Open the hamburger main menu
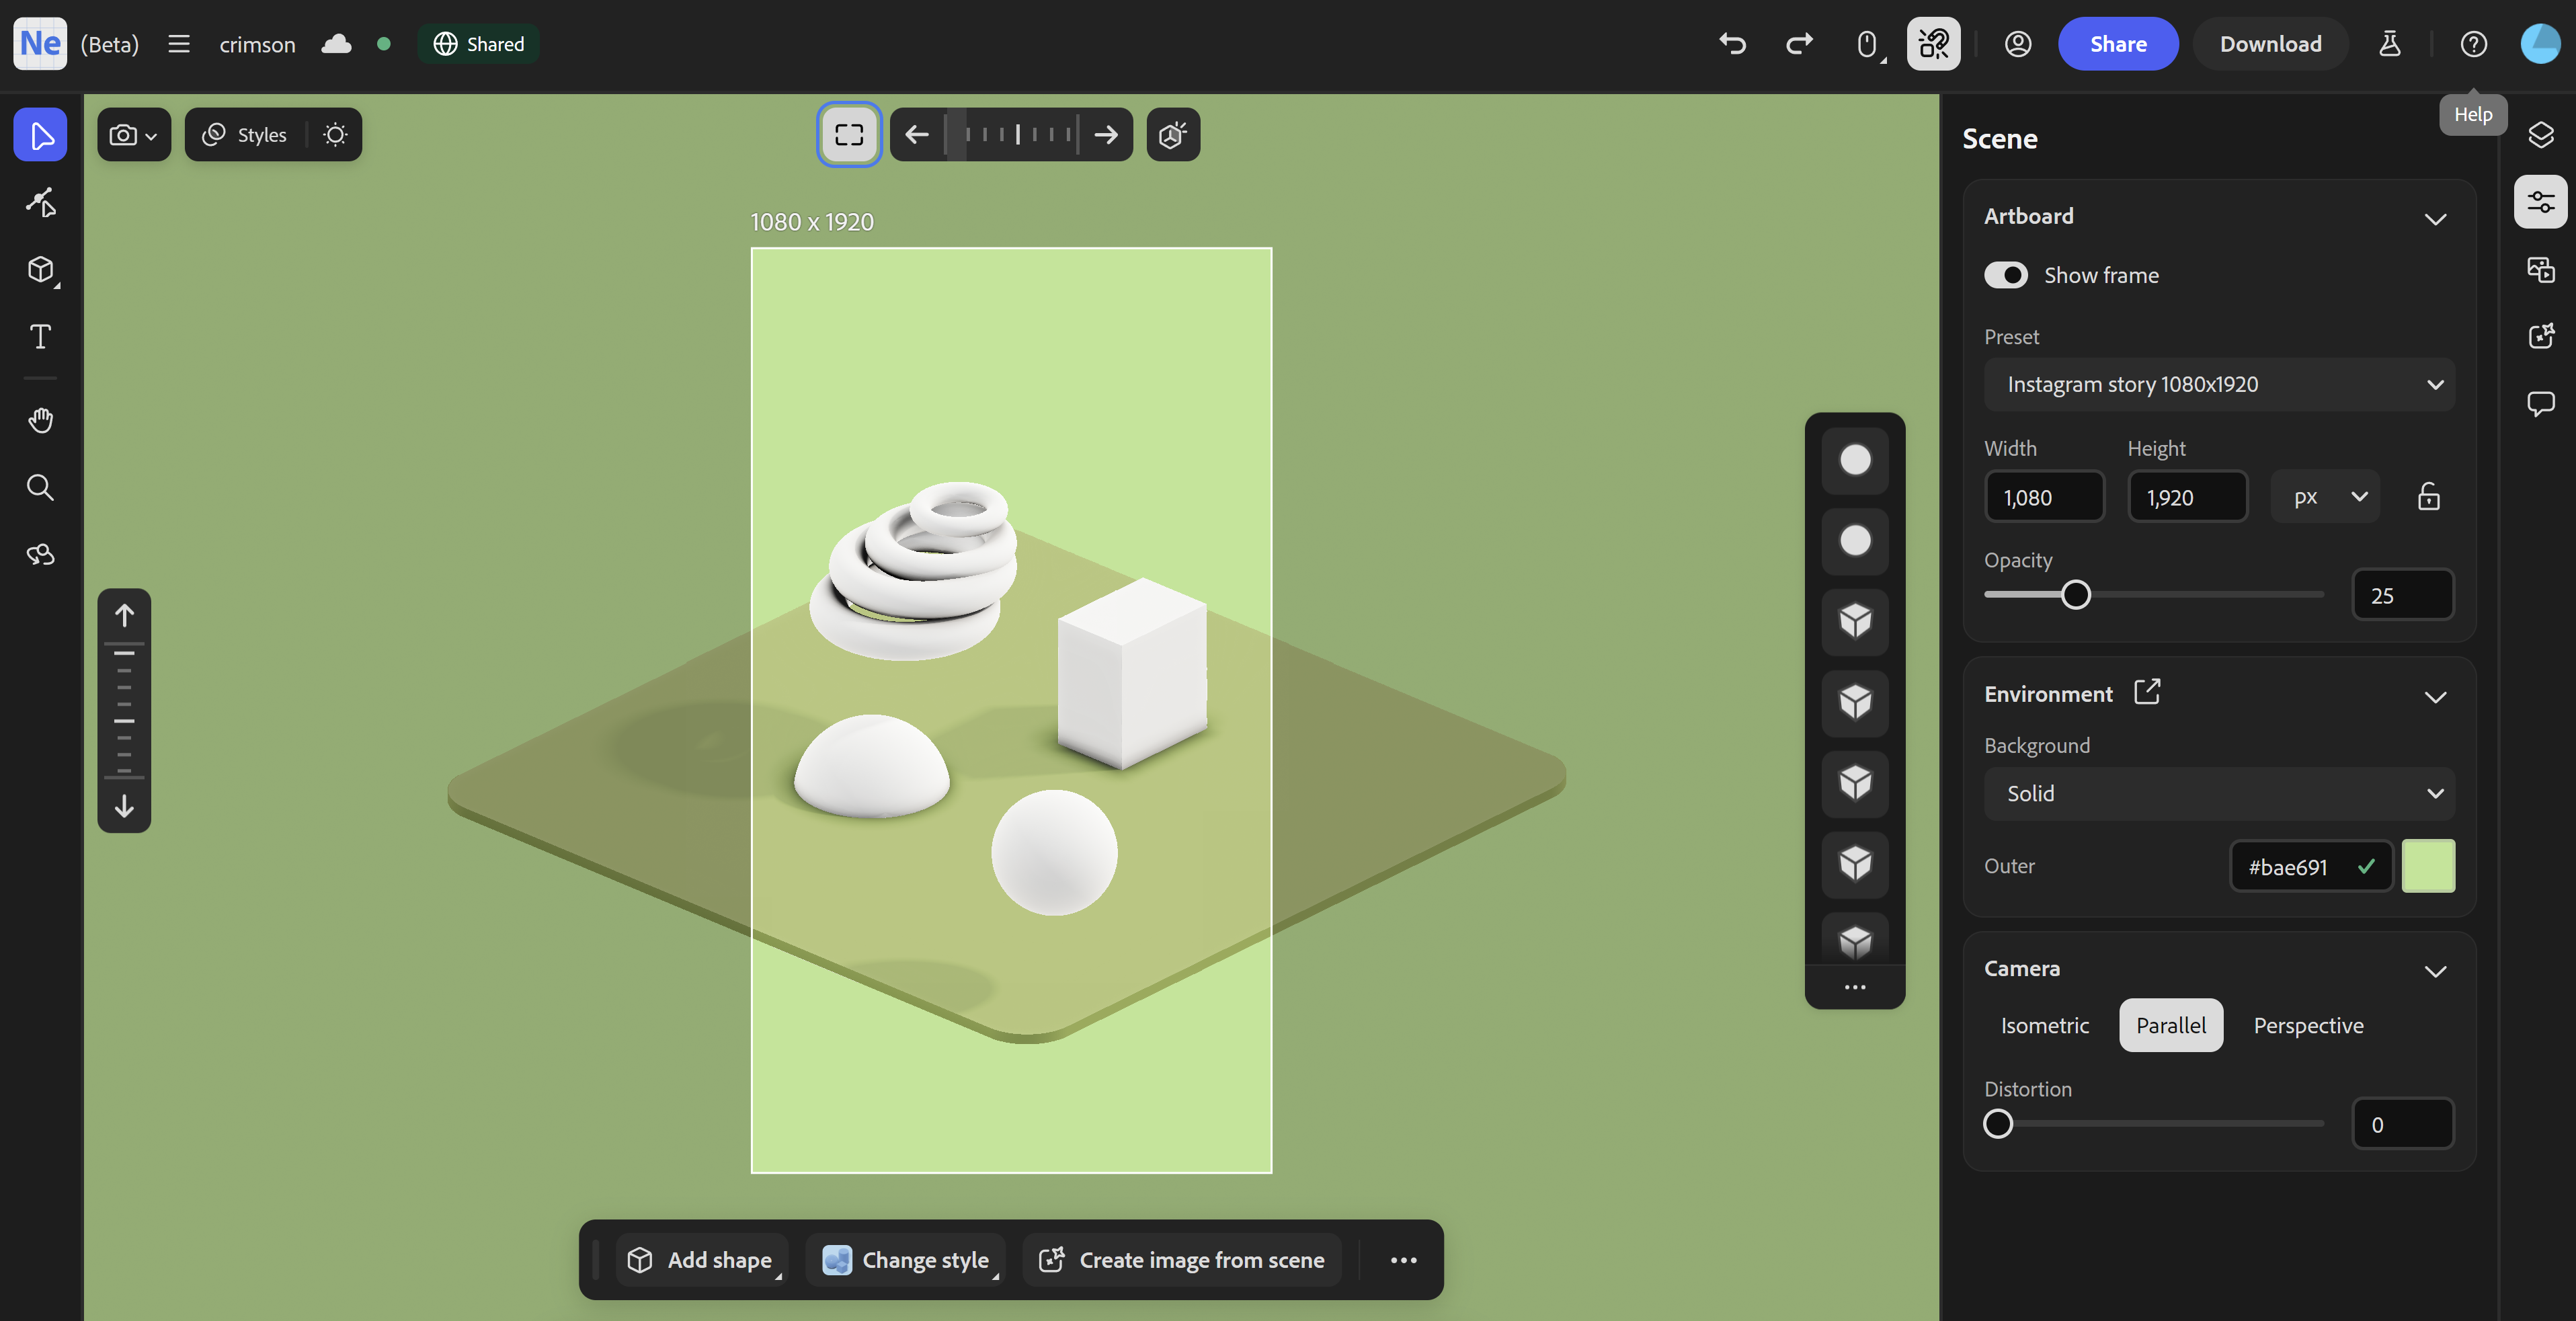Viewport: 2576px width, 1321px height. 178,44
